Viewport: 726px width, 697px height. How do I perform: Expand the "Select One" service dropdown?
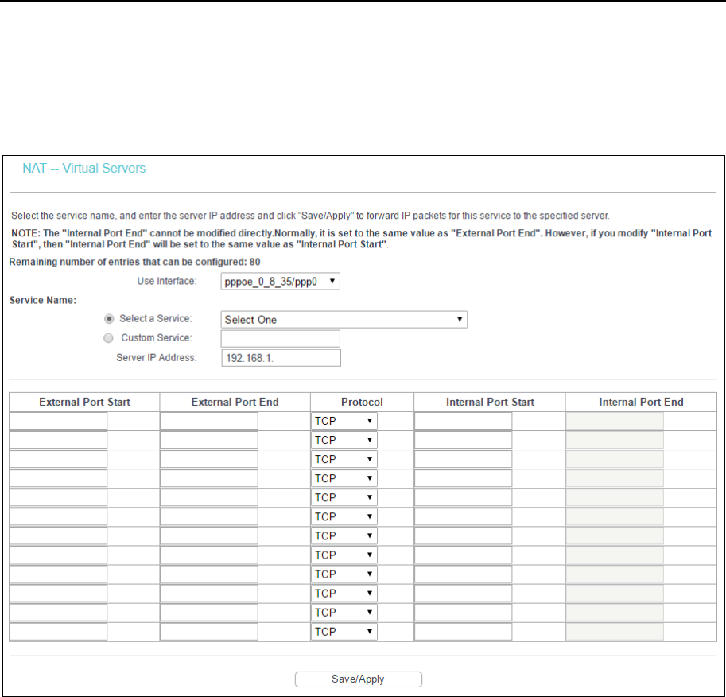344,320
